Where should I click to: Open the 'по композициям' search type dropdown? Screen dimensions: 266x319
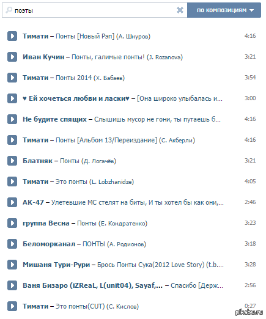(224, 10)
